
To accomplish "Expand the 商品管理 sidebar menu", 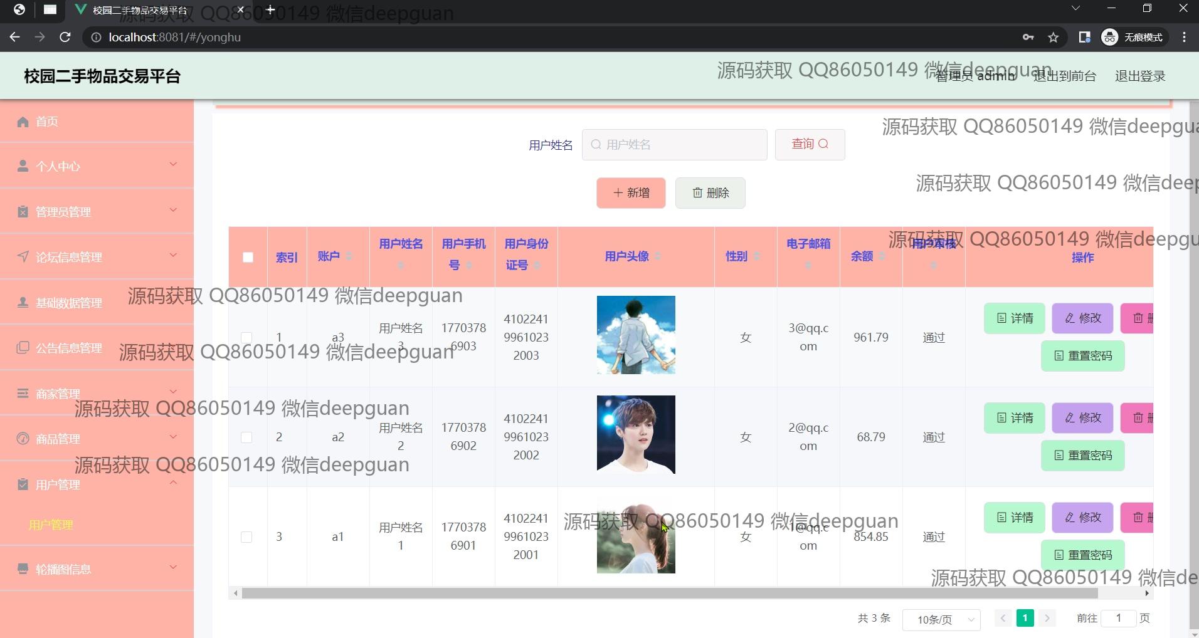I will pos(173,437).
